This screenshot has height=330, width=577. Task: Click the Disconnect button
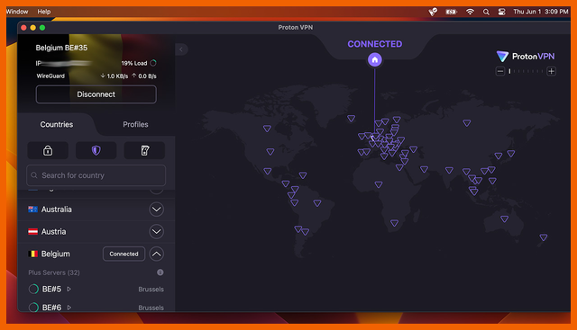tap(96, 94)
